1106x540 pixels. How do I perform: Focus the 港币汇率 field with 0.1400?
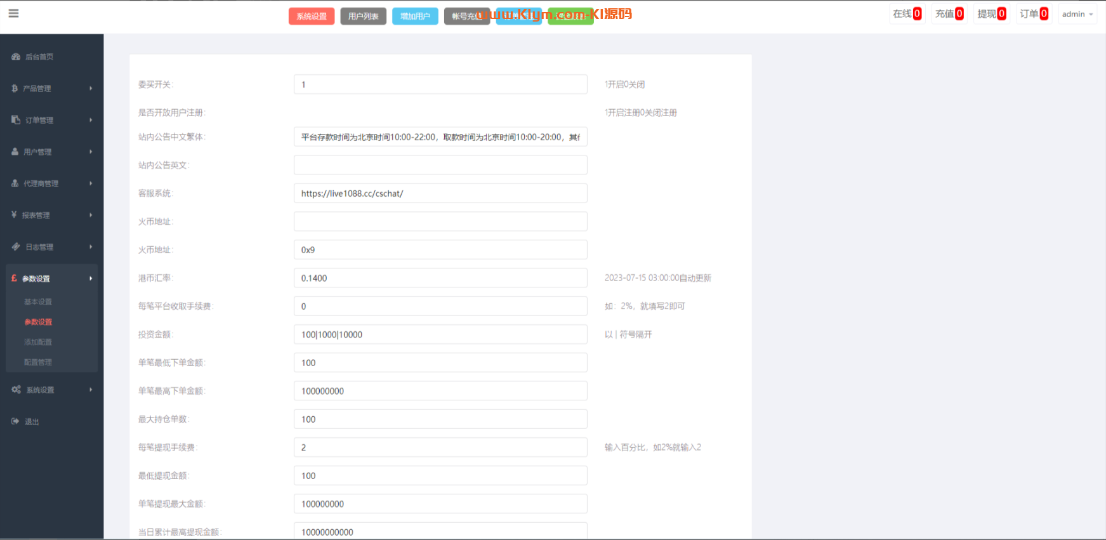pyautogui.click(x=440, y=278)
